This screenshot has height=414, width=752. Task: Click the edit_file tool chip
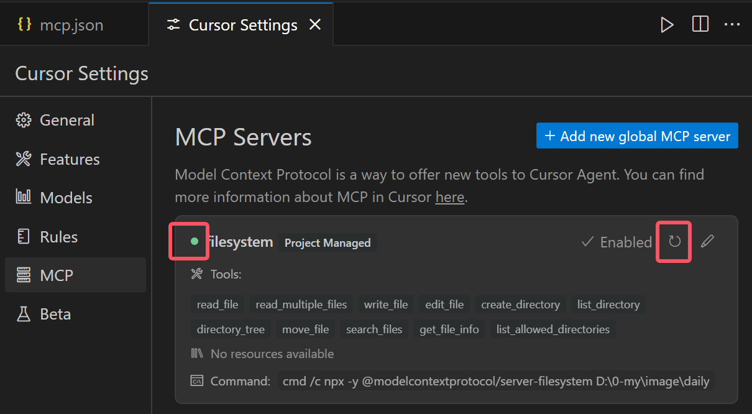point(444,304)
